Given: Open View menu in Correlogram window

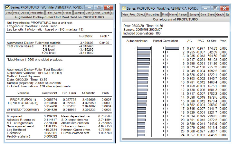Looking at the screenshot, I should (x=125, y=15).
